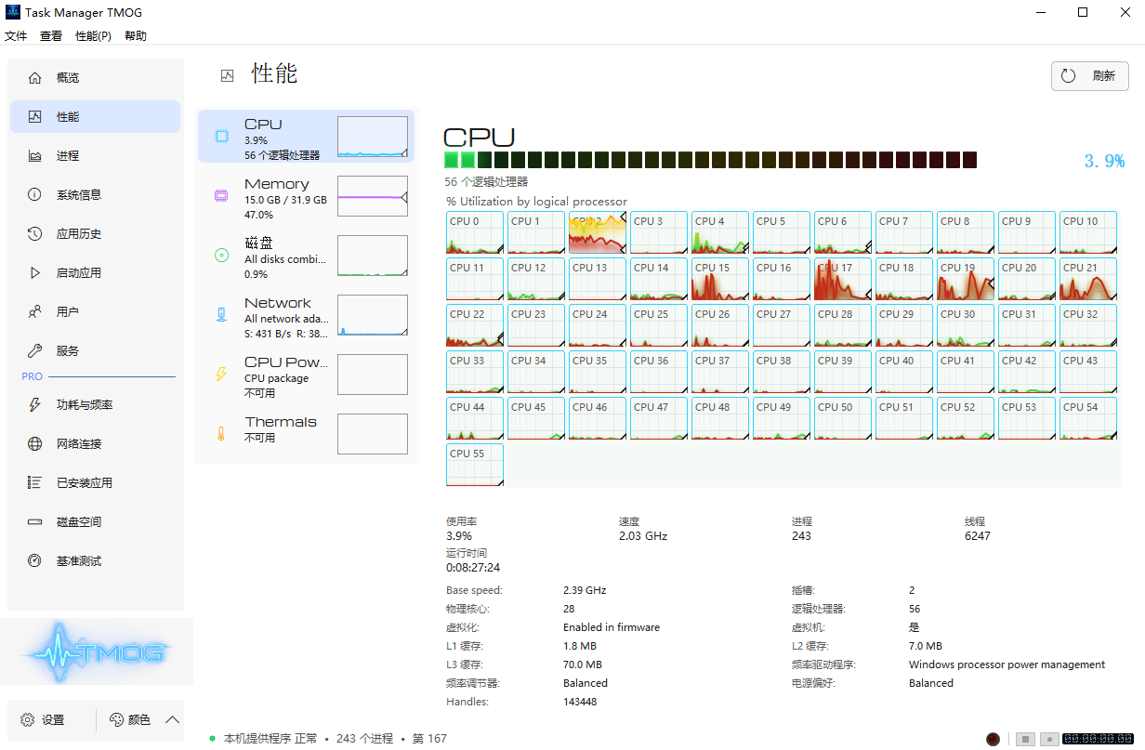Select the Memory resource in the list
This screenshot has width=1145, height=750.
tap(306, 196)
